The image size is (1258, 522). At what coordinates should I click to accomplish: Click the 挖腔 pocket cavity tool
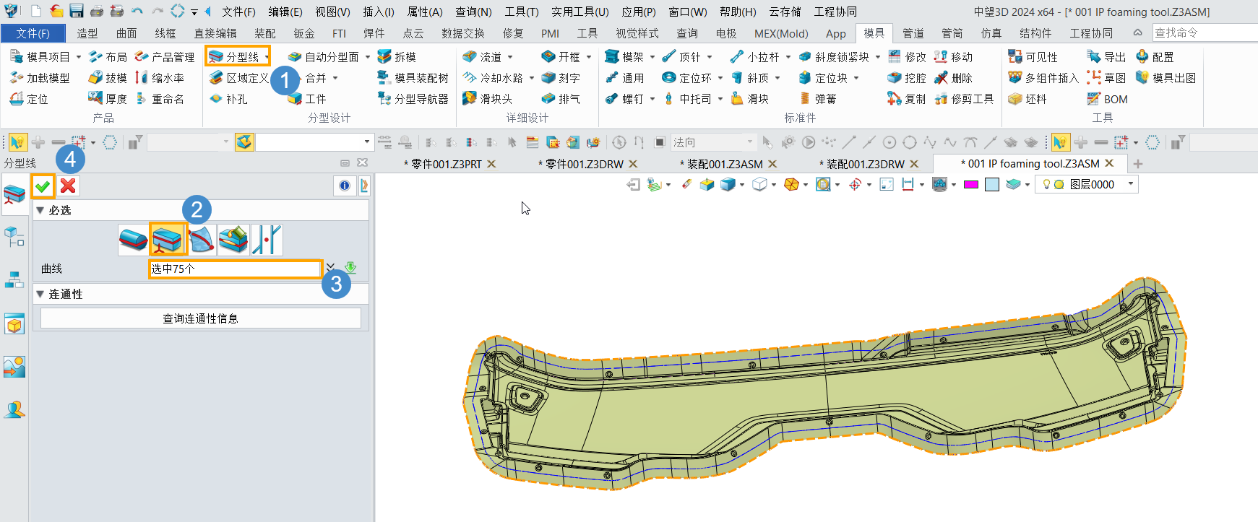point(907,77)
